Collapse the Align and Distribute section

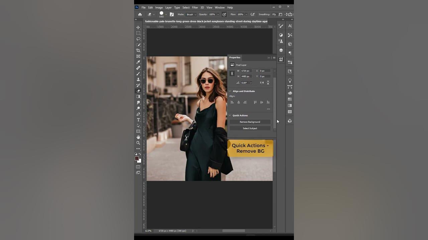230,91
